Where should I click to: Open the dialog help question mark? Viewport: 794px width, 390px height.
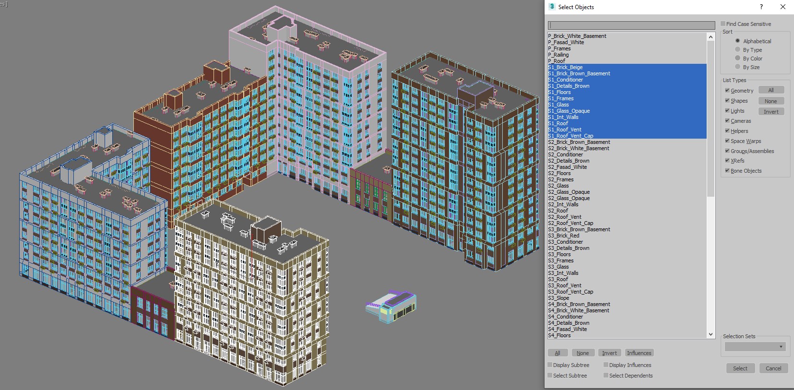pyautogui.click(x=761, y=7)
